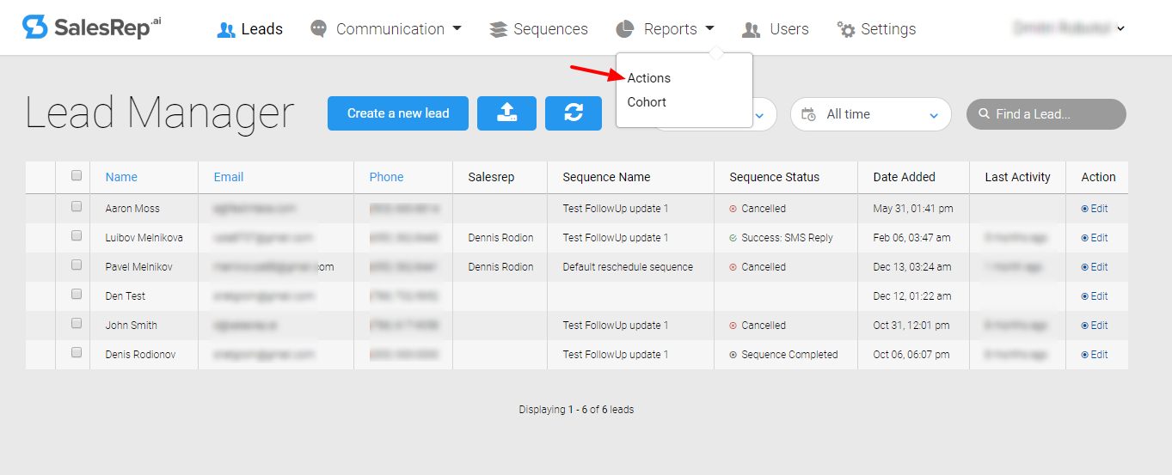Screen dimensions: 1172x475
Task: Click the Settings gear icon
Action: (846, 30)
